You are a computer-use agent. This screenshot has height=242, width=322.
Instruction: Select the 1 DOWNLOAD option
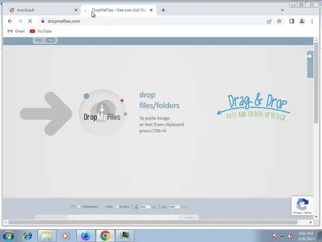(88, 207)
